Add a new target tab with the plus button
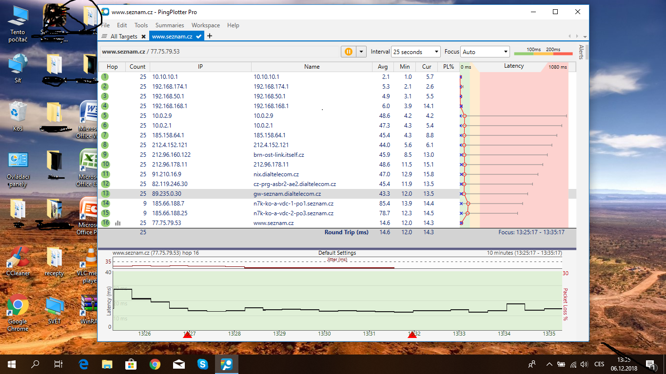 click(x=210, y=36)
